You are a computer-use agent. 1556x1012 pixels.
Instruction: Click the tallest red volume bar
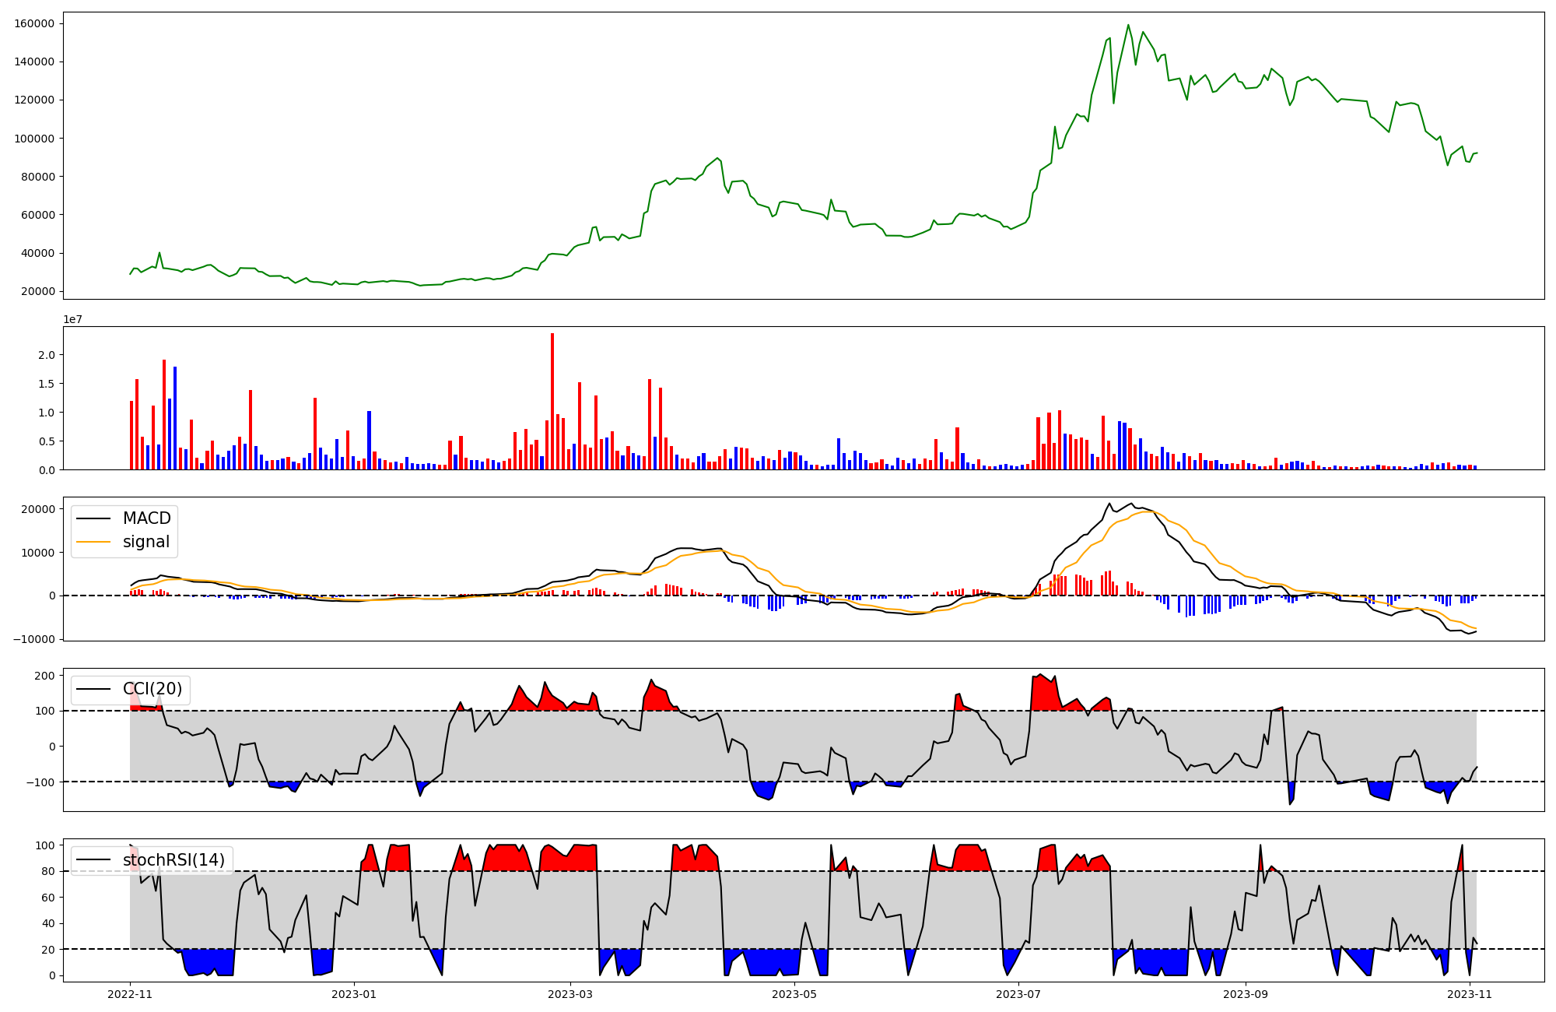click(x=552, y=401)
